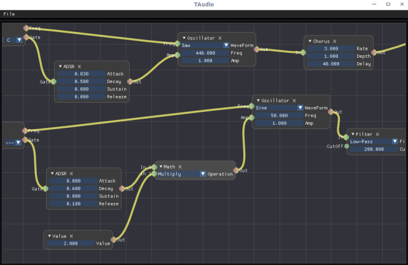The image size is (408, 265).
Task: Click the Freq output pin of lower keyboard node
Action: tap(25, 131)
